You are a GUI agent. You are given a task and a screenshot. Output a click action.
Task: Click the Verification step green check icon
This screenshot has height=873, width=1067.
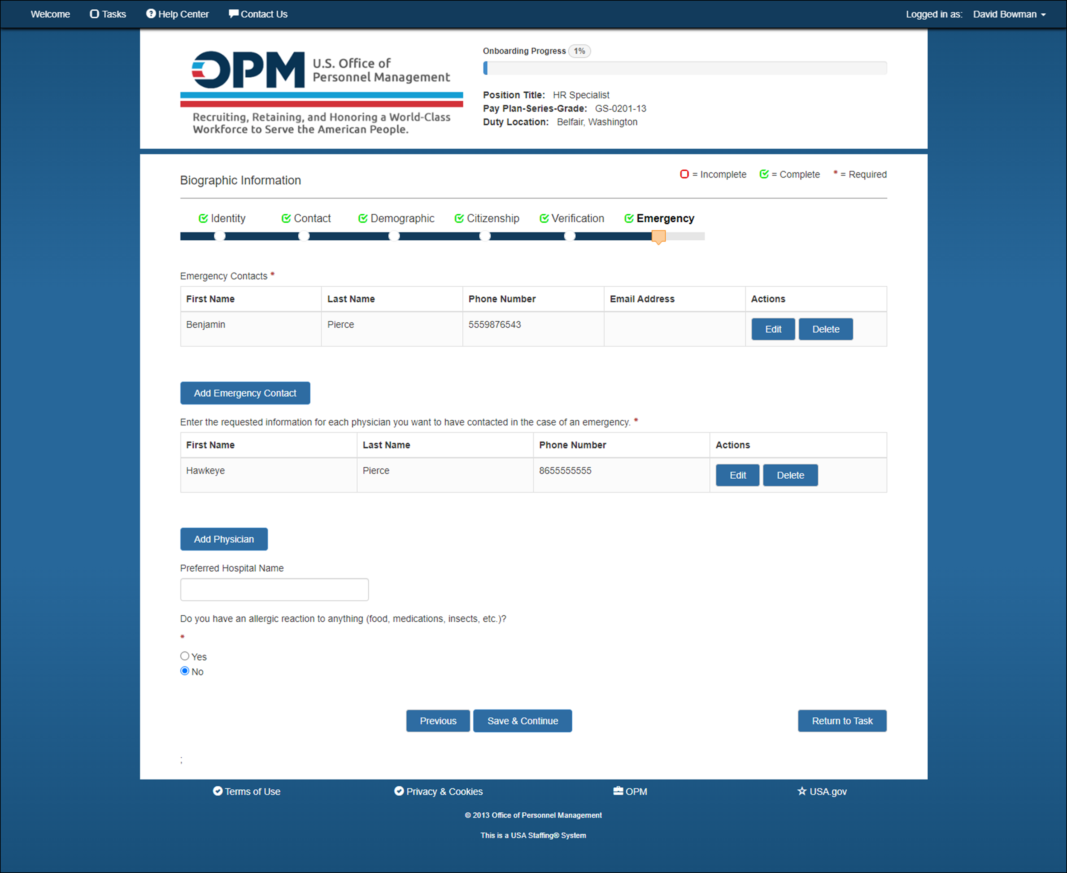[x=544, y=218]
